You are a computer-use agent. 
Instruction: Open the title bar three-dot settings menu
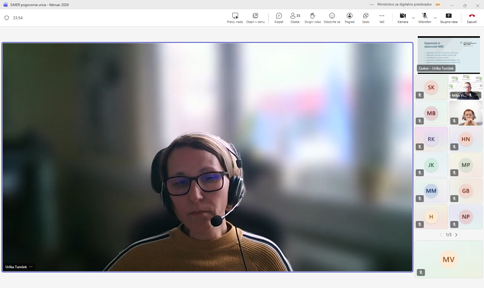coord(372,5)
